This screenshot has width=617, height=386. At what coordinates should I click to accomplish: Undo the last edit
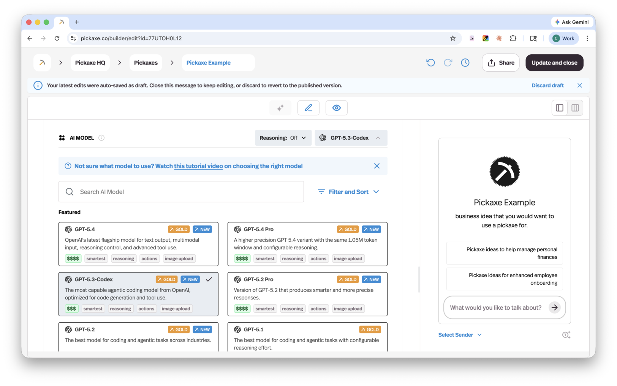pos(430,63)
